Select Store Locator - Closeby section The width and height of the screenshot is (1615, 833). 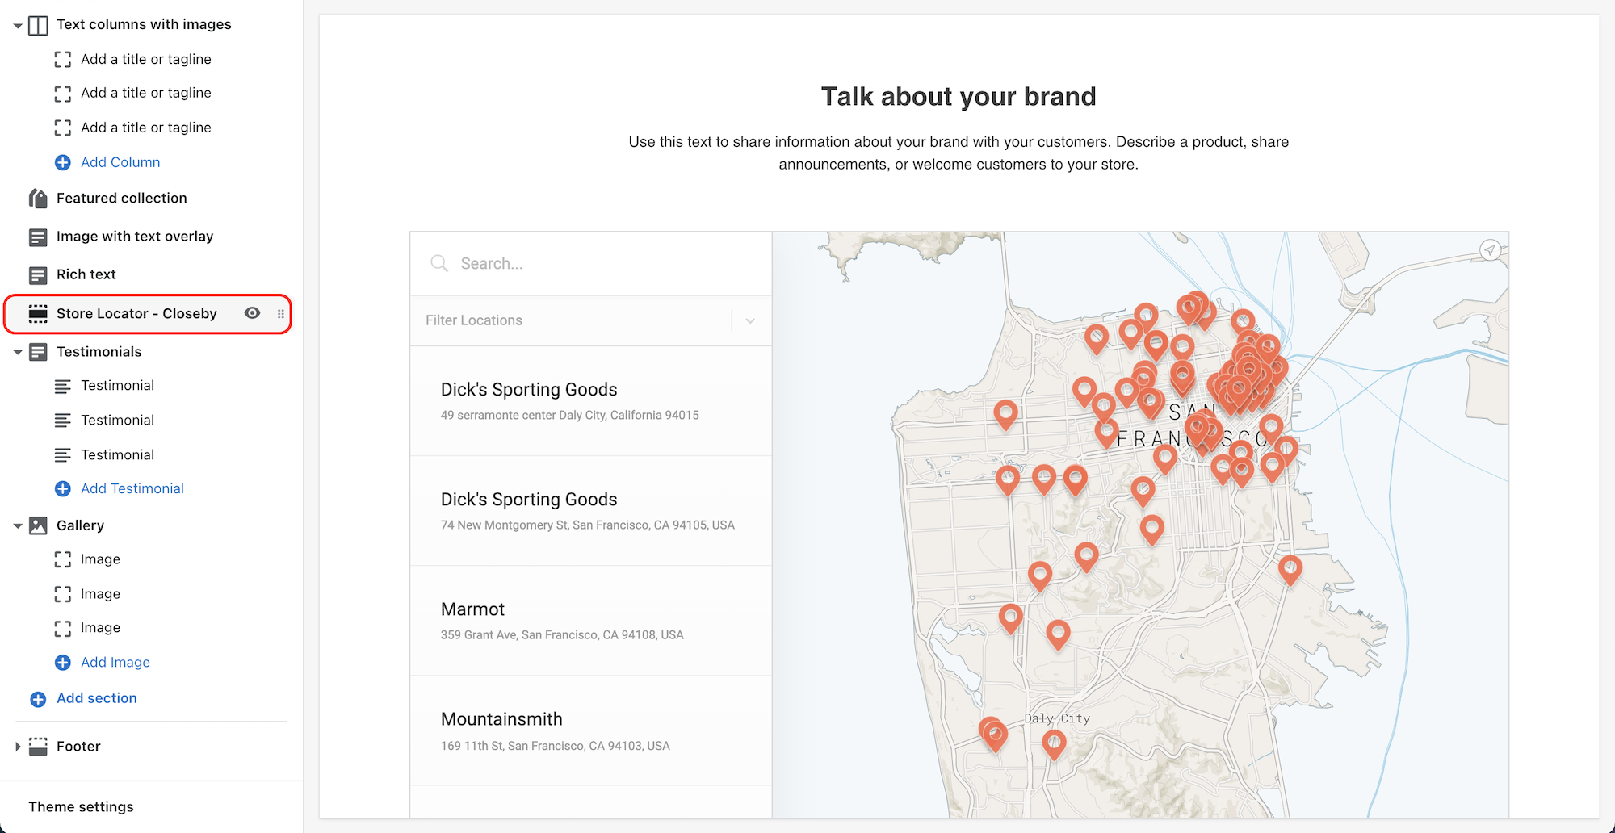136,313
